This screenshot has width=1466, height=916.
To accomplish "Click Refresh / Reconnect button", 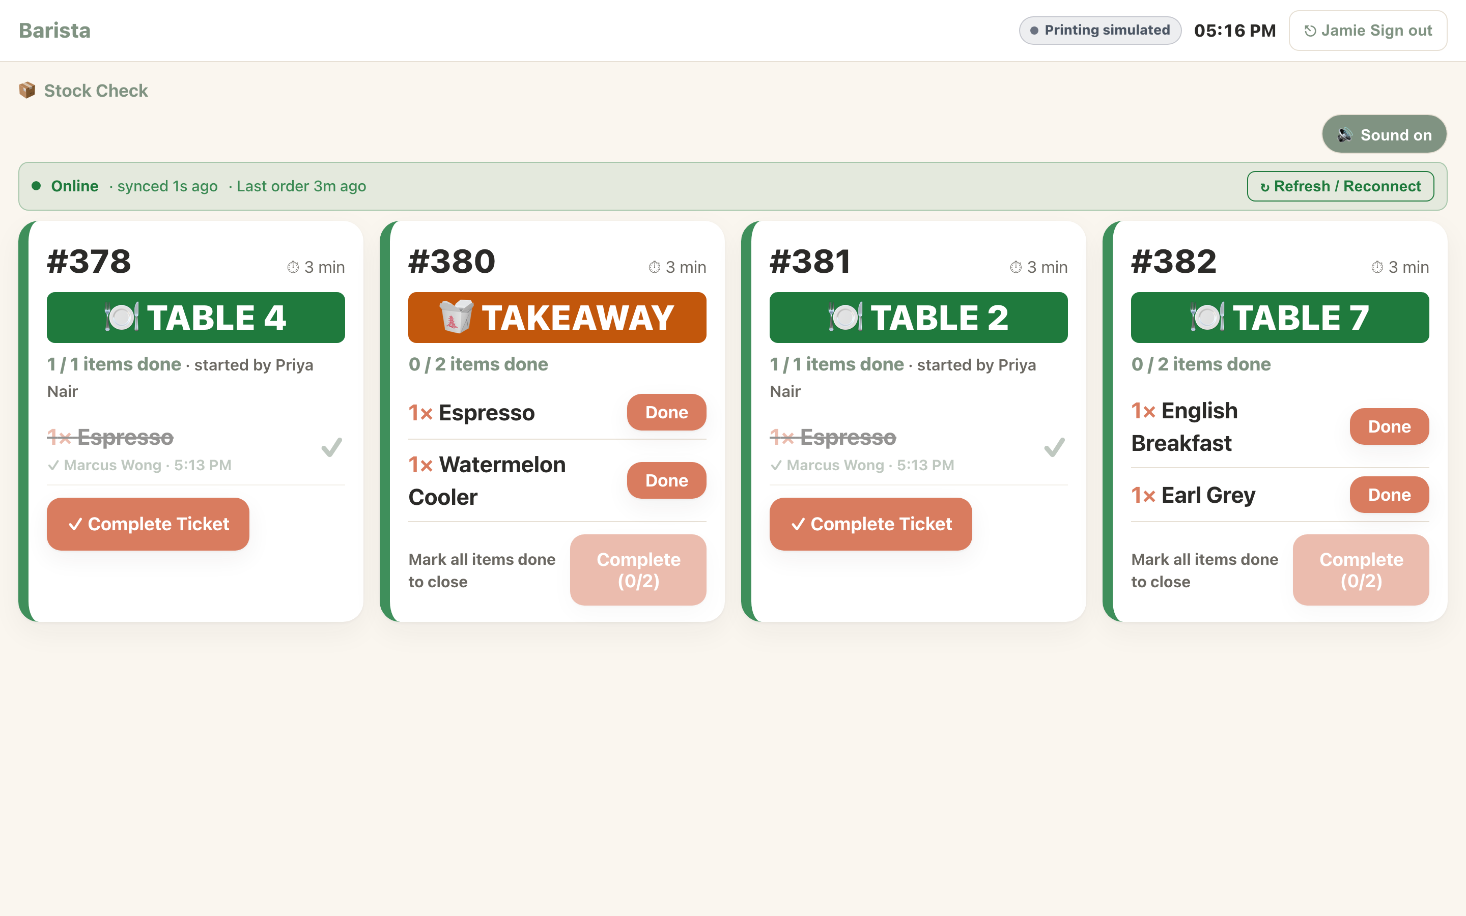I will (1340, 186).
